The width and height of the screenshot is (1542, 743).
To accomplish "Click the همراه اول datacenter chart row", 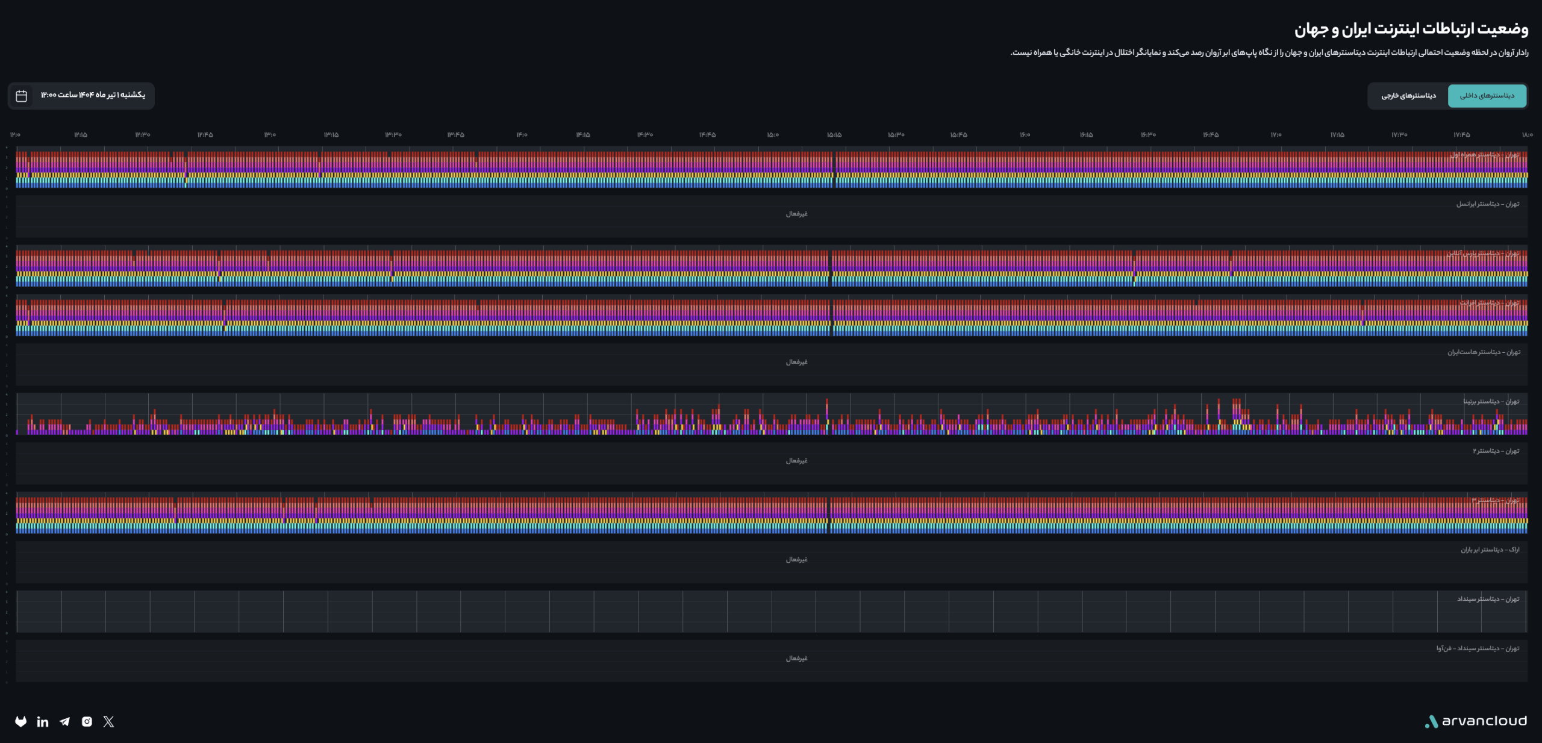I will click(x=772, y=167).
